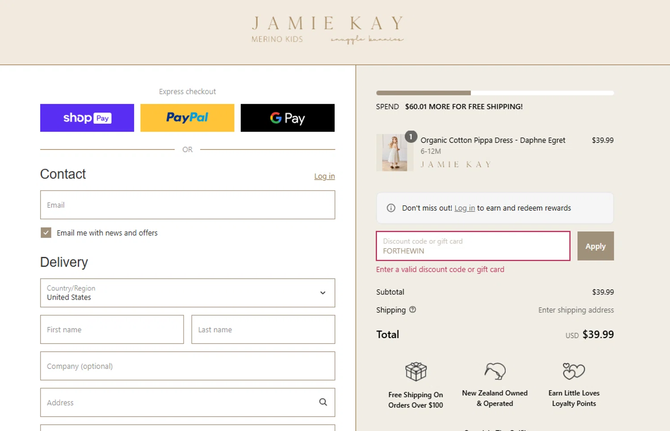The height and width of the screenshot is (431, 670).
Task: Click 'Earn Little Loves Loyalty Points' text
Action: [x=574, y=398]
